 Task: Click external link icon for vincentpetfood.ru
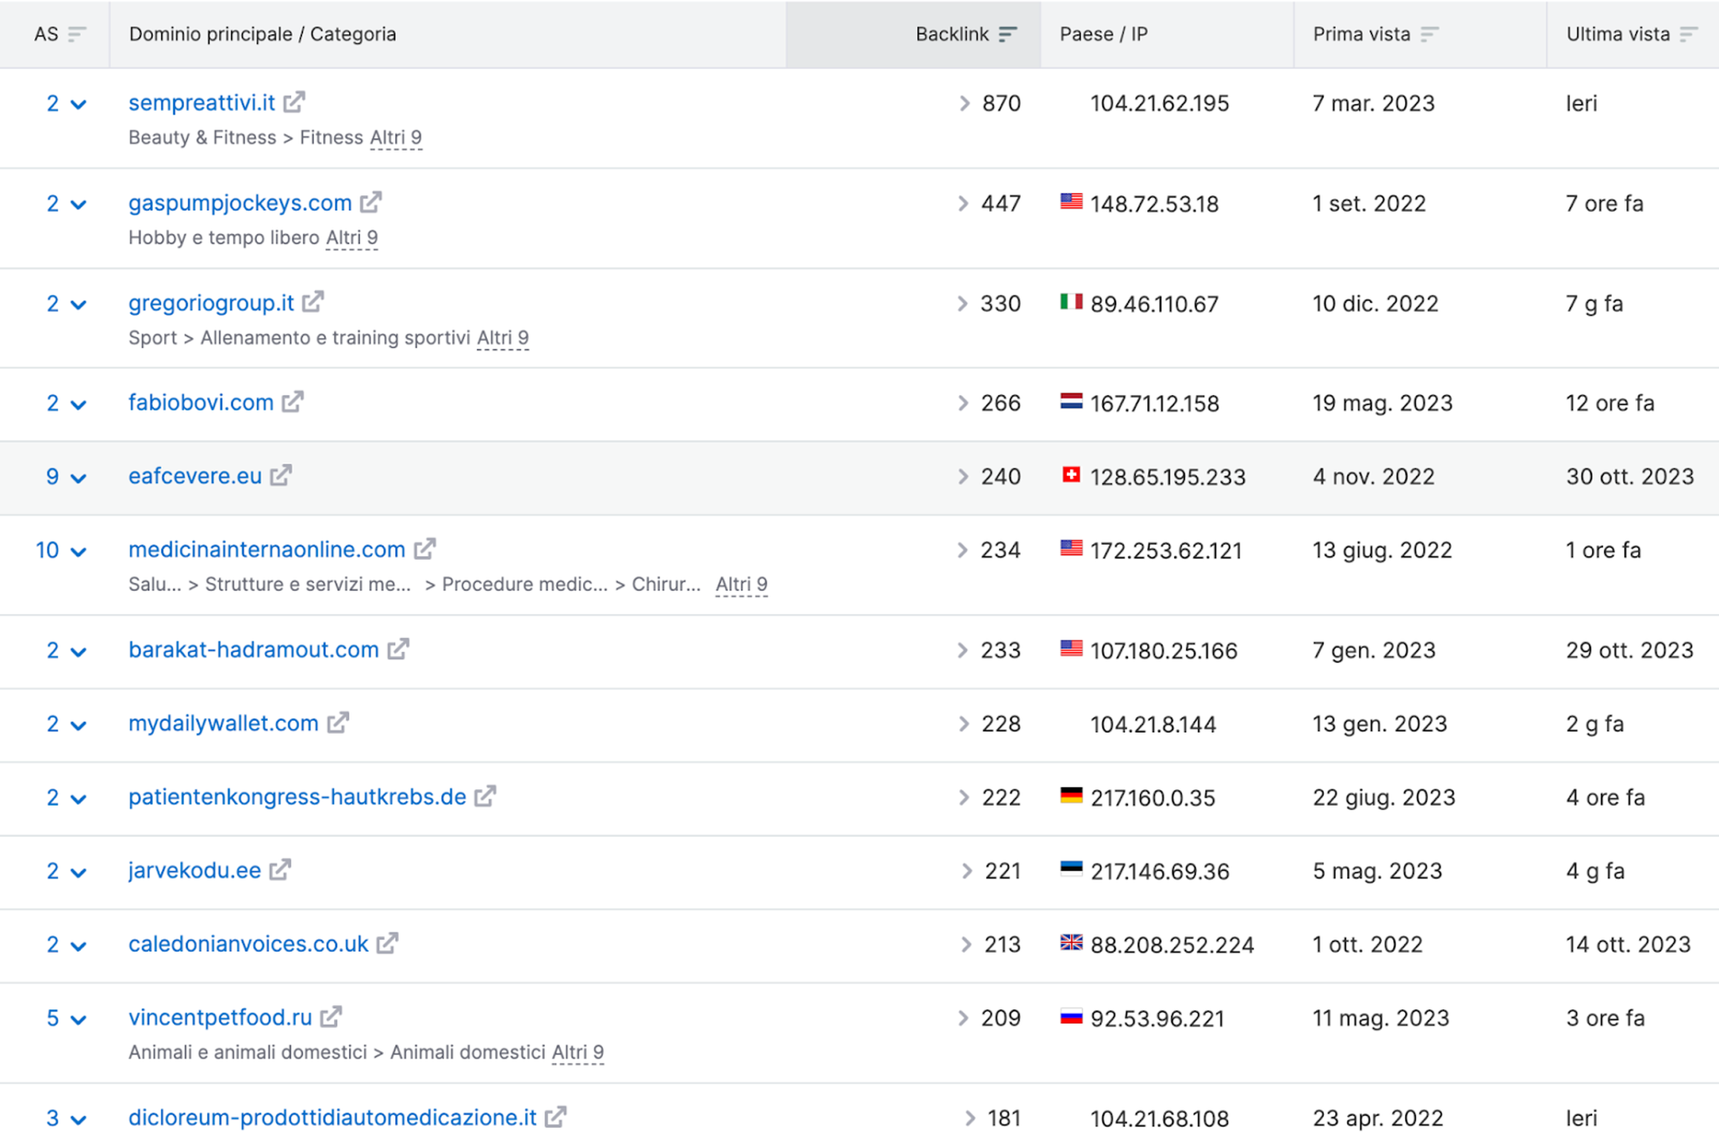pyautogui.click(x=331, y=1018)
